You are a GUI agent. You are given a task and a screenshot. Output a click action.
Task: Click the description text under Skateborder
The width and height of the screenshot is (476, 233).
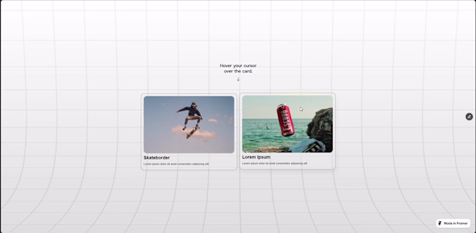click(x=176, y=164)
